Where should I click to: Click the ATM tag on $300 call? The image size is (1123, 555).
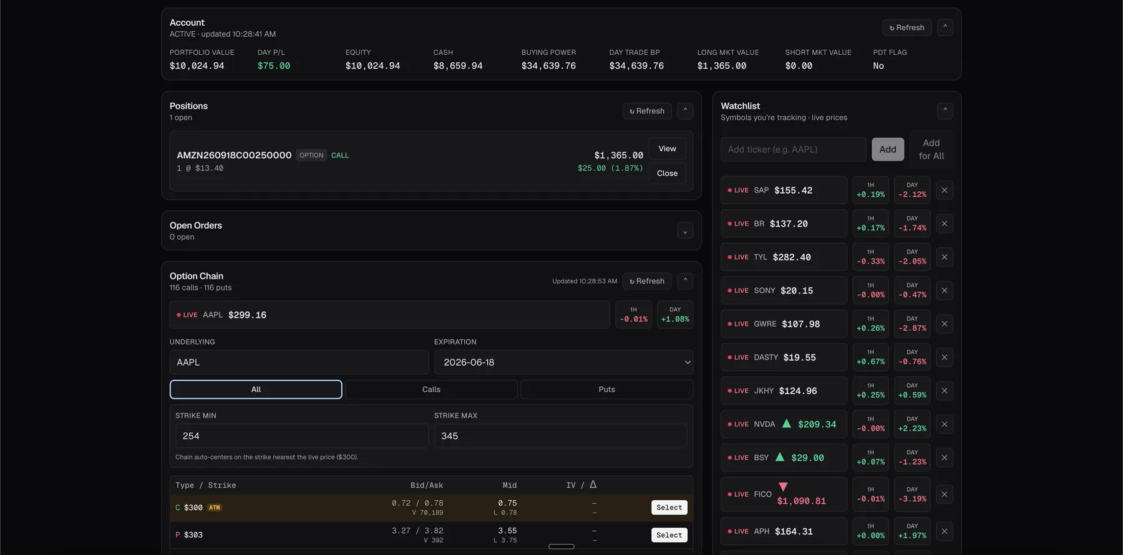[215, 508]
